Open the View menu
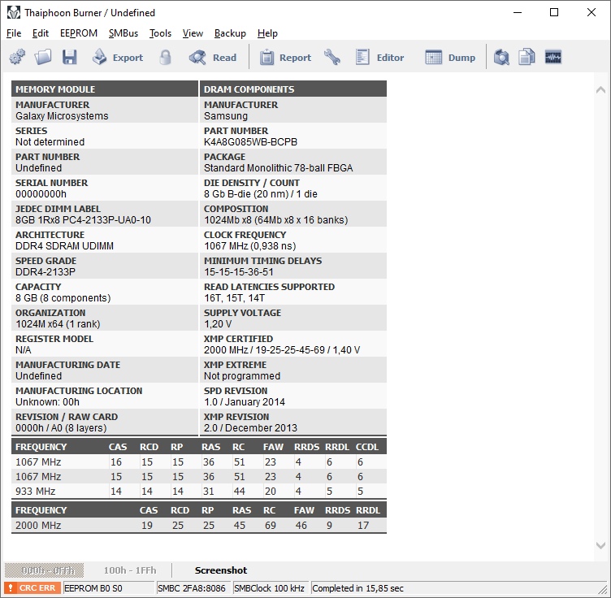This screenshot has height=598, width=611. (193, 33)
